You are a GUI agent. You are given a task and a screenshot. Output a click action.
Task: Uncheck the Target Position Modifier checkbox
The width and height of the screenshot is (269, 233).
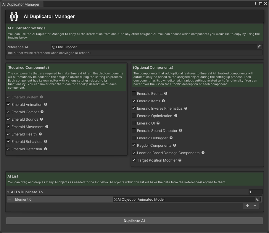pos(134,160)
